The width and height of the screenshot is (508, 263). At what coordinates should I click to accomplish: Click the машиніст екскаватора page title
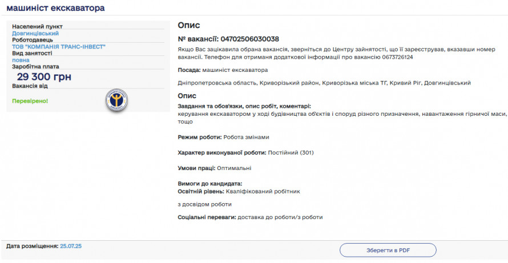(x=55, y=8)
